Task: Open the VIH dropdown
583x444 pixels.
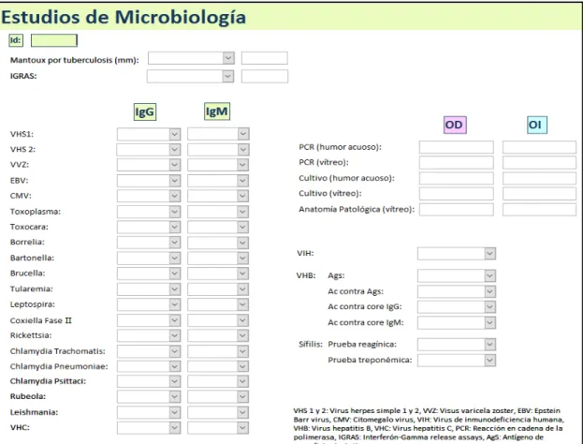Action: click(x=490, y=254)
